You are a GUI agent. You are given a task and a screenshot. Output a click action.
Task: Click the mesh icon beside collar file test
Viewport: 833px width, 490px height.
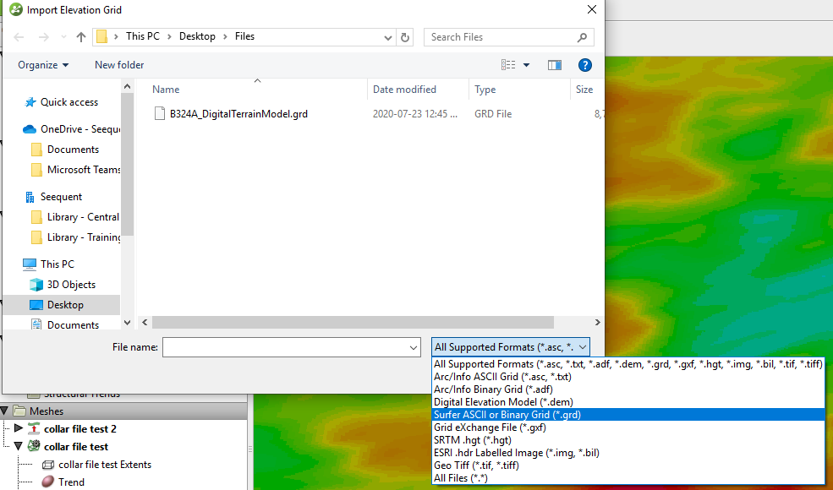click(33, 446)
